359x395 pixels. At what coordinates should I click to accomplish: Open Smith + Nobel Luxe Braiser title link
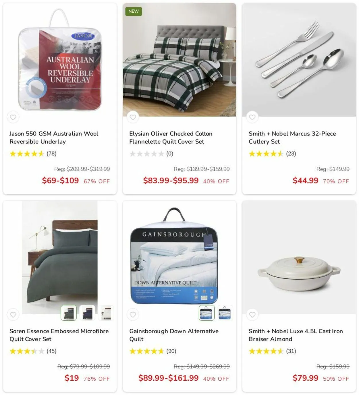296,335
